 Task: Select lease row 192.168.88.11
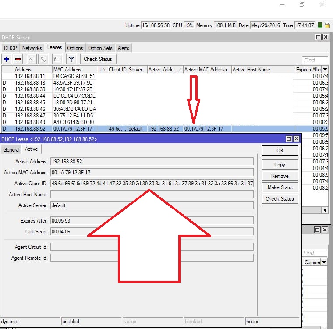pos(165,76)
